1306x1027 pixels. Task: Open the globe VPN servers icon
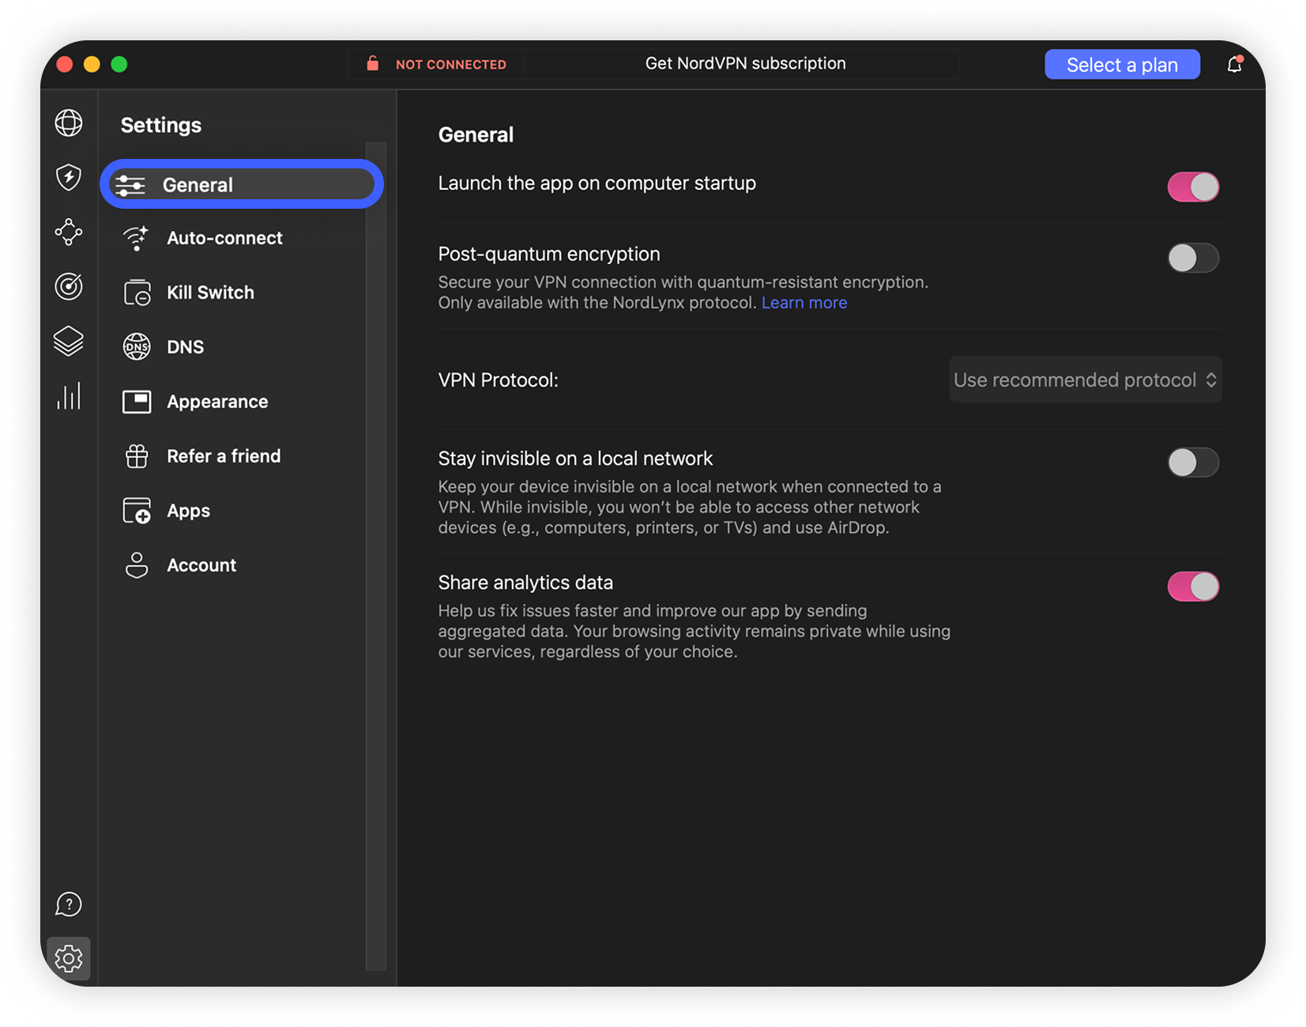point(69,123)
